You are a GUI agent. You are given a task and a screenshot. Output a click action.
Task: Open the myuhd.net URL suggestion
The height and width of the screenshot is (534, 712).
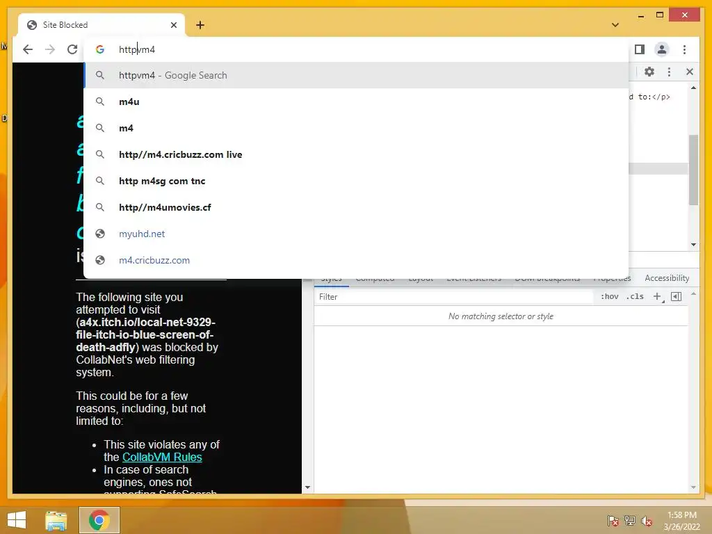pos(357,234)
